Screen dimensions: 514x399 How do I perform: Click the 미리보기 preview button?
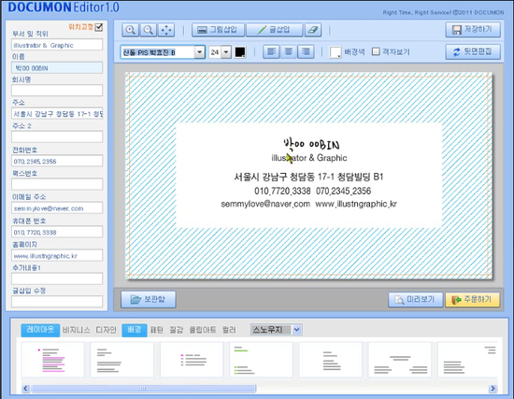pyautogui.click(x=415, y=299)
